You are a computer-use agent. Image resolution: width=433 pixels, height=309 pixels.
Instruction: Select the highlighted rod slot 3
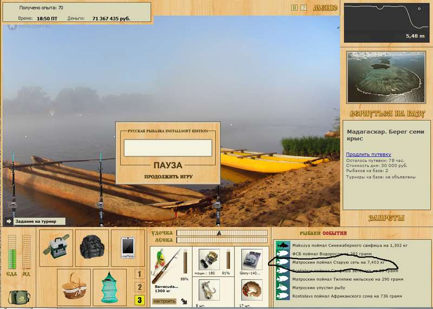click(139, 300)
